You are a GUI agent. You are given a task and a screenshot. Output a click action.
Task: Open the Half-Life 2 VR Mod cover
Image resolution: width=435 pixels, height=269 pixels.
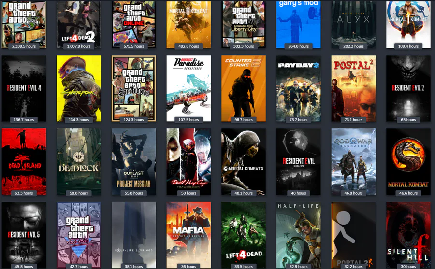coord(134,235)
